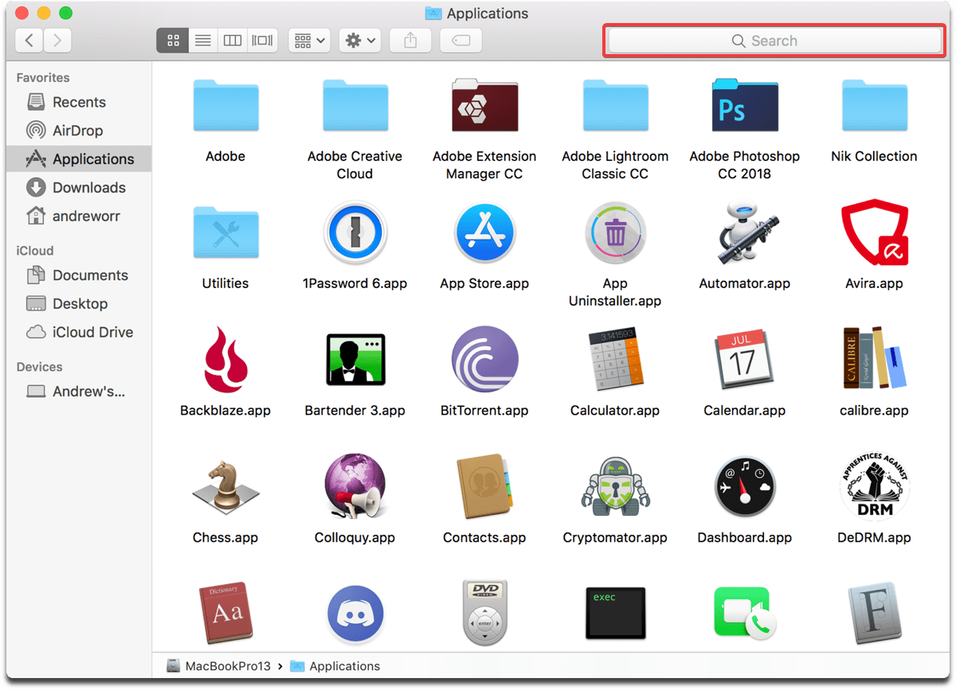Switch to icon view
Image resolution: width=956 pixels, height=690 pixels.
173,41
